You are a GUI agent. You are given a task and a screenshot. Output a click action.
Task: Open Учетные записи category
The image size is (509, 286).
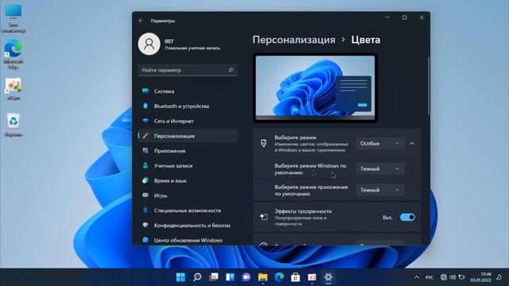tap(188, 166)
